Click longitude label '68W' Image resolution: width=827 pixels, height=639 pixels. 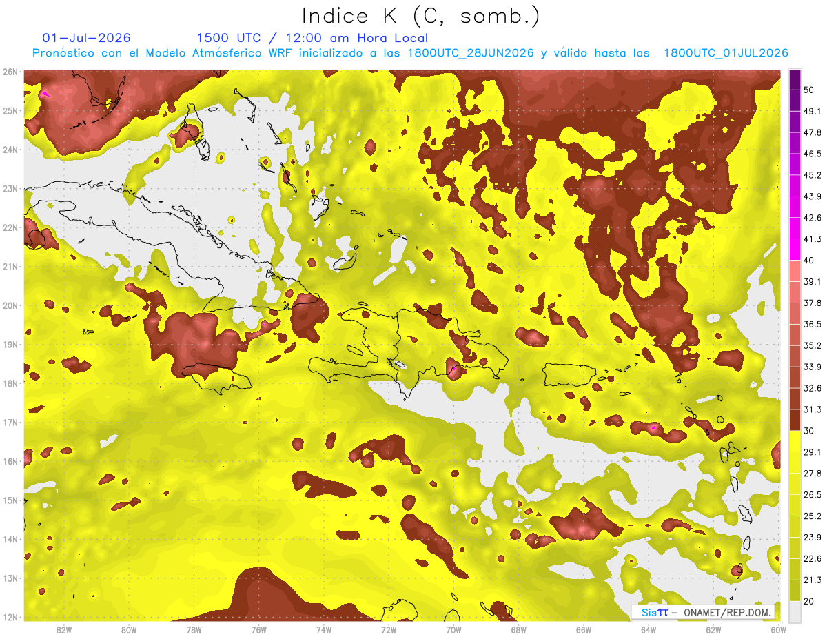pos(519,629)
